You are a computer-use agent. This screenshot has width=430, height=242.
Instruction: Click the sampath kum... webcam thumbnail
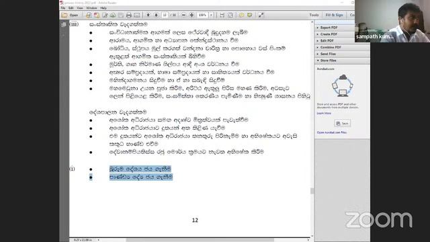click(x=392, y=21)
